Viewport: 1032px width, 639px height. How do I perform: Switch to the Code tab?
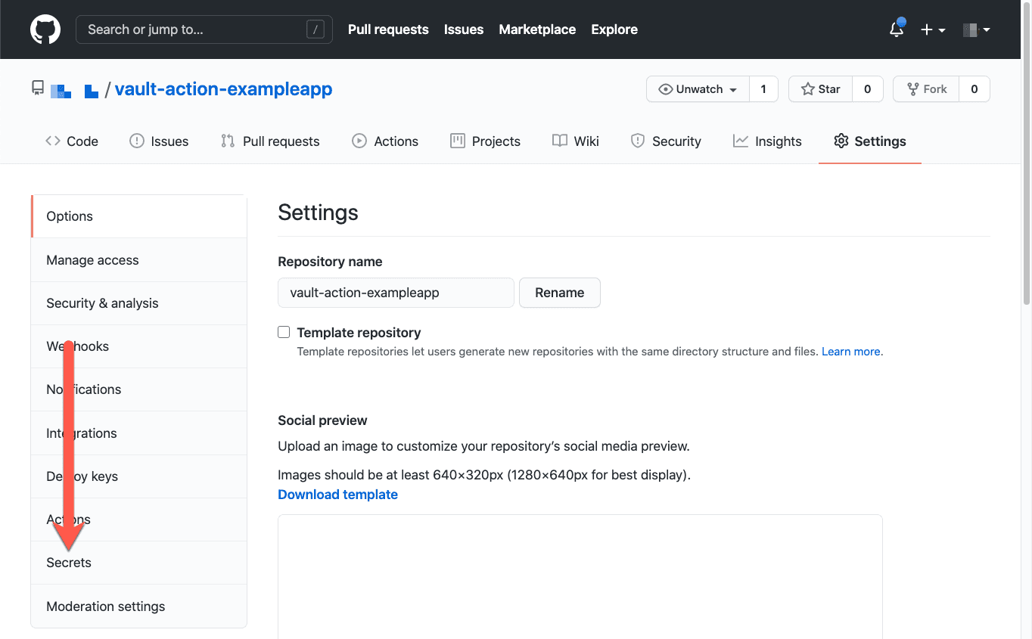click(72, 141)
